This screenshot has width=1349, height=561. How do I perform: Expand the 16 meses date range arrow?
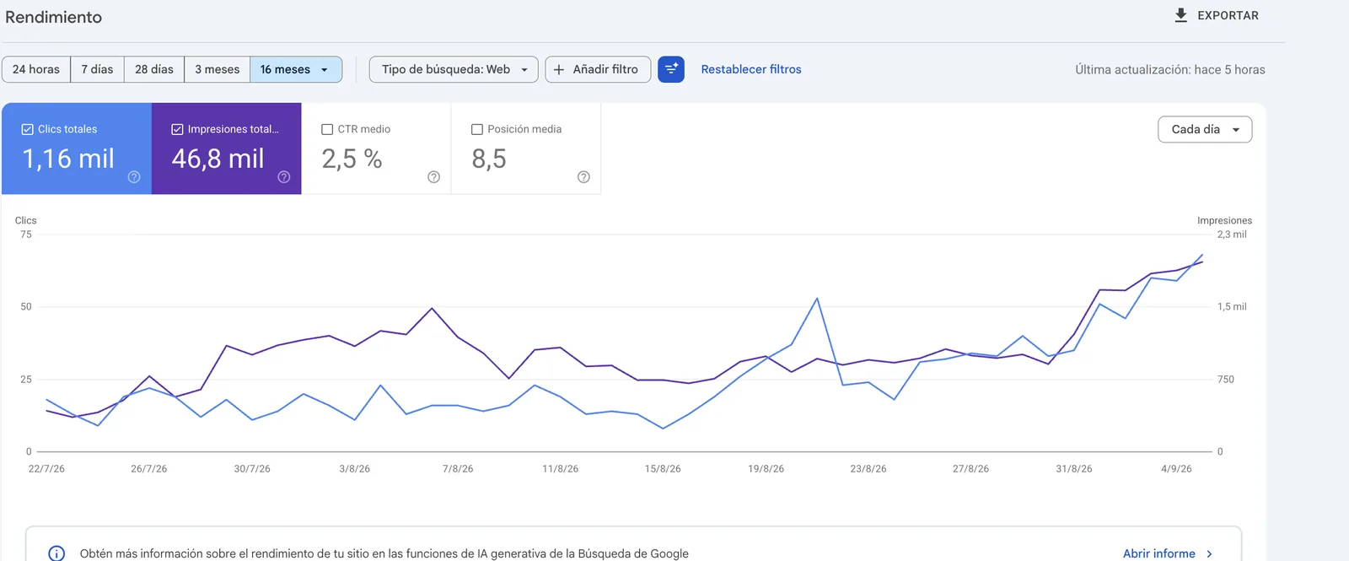click(x=325, y=70)
